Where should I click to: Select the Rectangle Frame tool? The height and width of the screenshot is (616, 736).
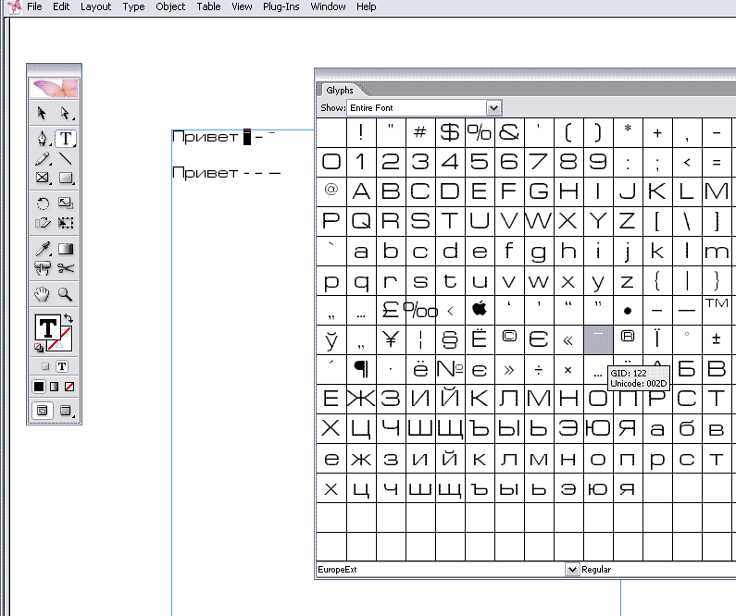coord(43,178)
